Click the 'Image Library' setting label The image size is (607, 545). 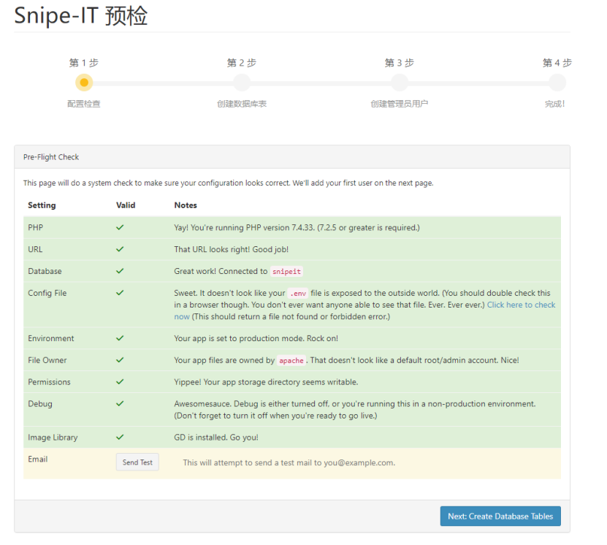[53, 438]
